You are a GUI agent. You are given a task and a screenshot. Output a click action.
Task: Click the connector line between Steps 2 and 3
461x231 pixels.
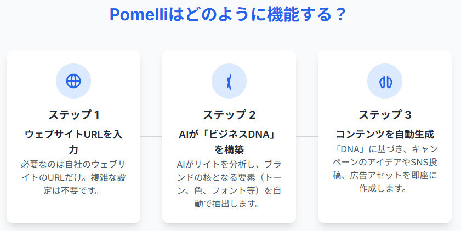307,136
